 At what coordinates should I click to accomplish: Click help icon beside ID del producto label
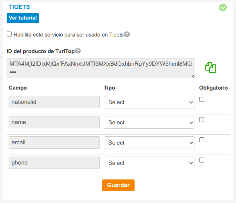click(78, 51)
